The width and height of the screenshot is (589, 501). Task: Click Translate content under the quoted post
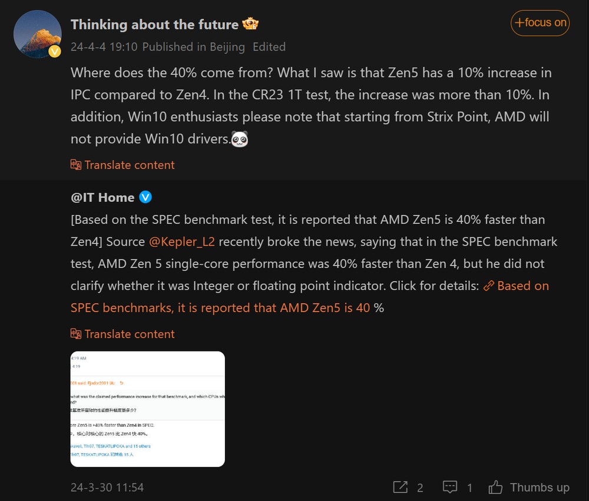click(x=129, y=334)
